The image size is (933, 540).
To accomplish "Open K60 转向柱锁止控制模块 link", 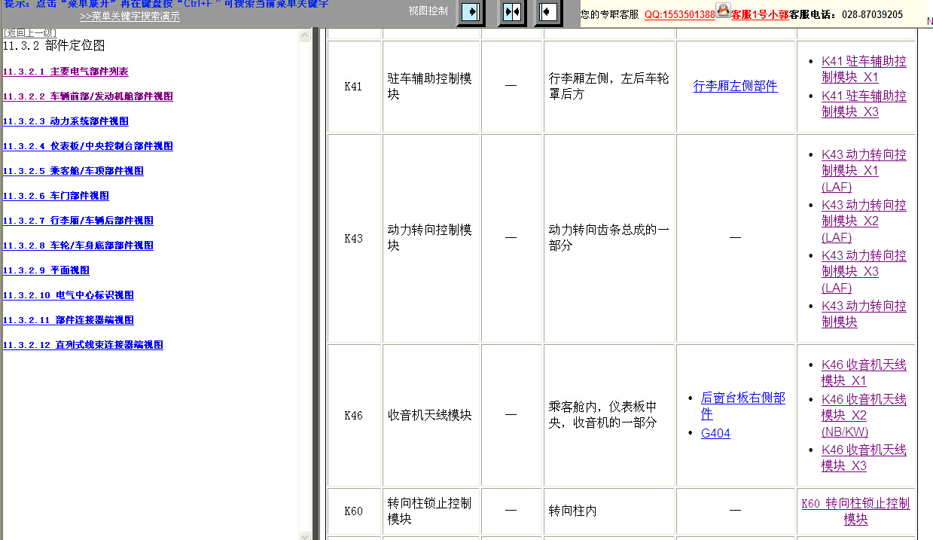I will point(855,511).
